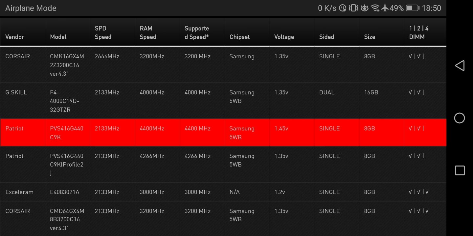Screen dimensions: 473x236
Task: Click model E4083021A
Action: pos(65,192)
